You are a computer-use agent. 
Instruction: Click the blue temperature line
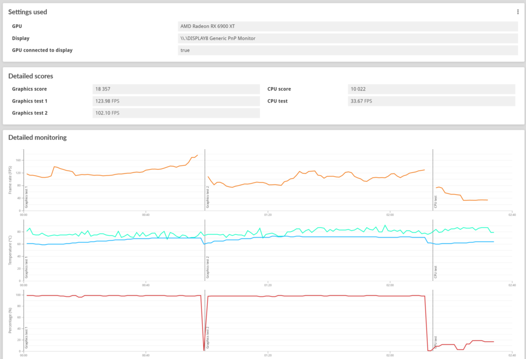316,237
